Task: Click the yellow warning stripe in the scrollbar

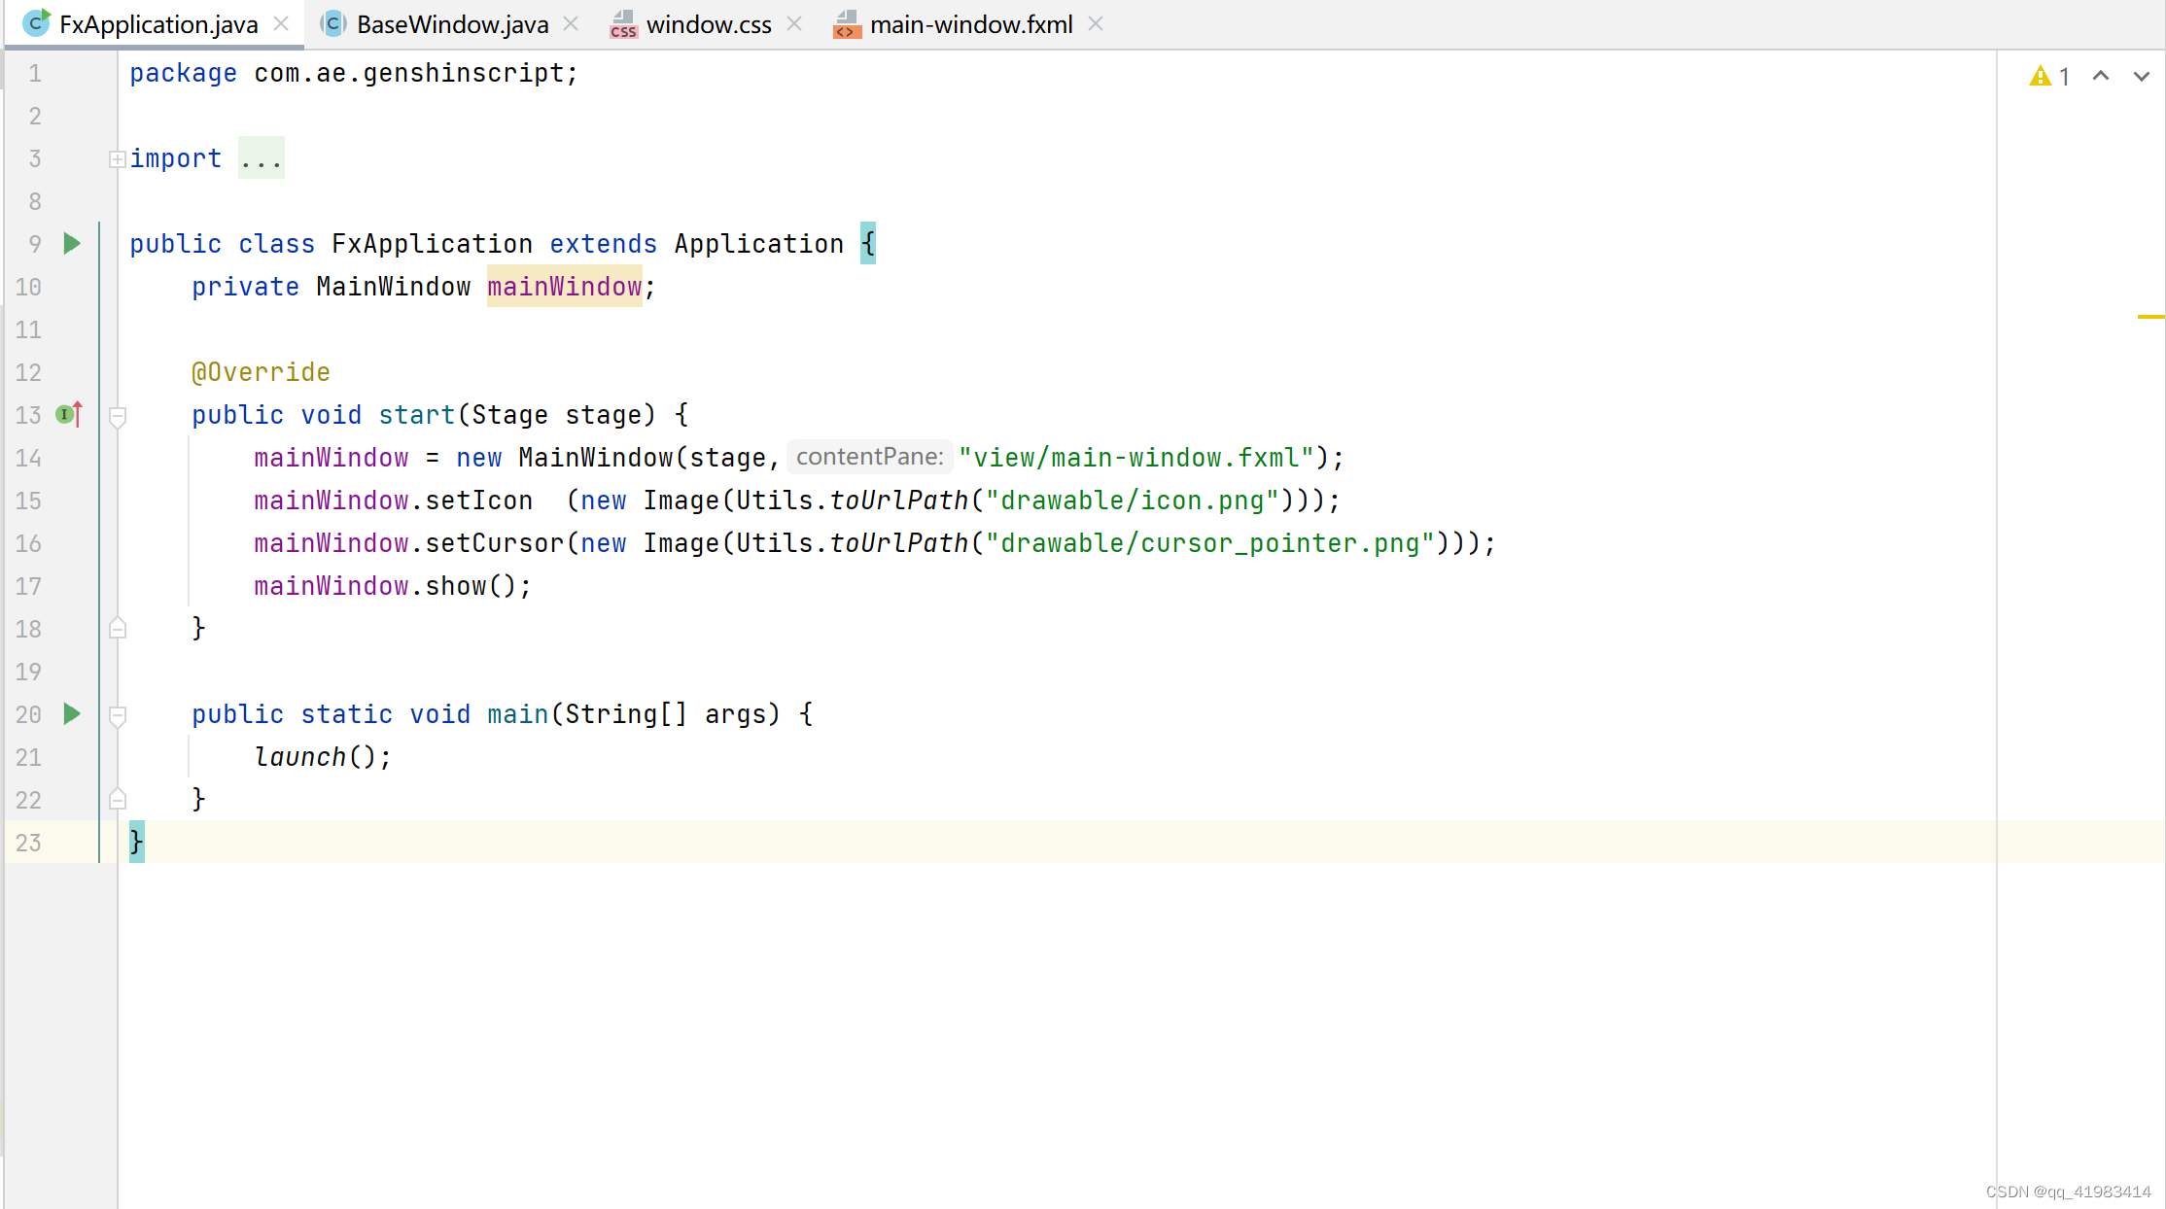Action: point(2150,317)
